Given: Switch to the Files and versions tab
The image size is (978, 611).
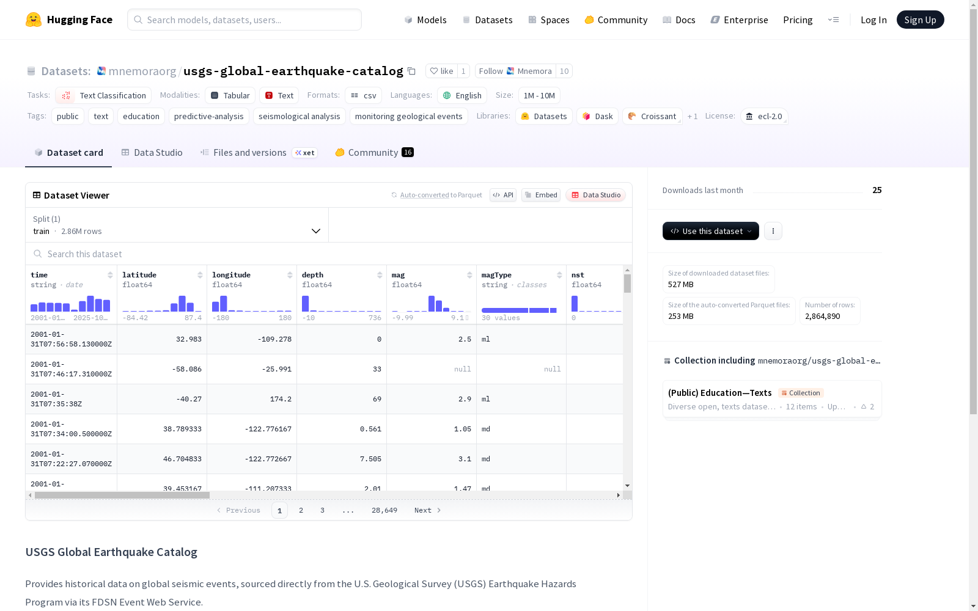Looking at the screenshot, I should [249, 153].
